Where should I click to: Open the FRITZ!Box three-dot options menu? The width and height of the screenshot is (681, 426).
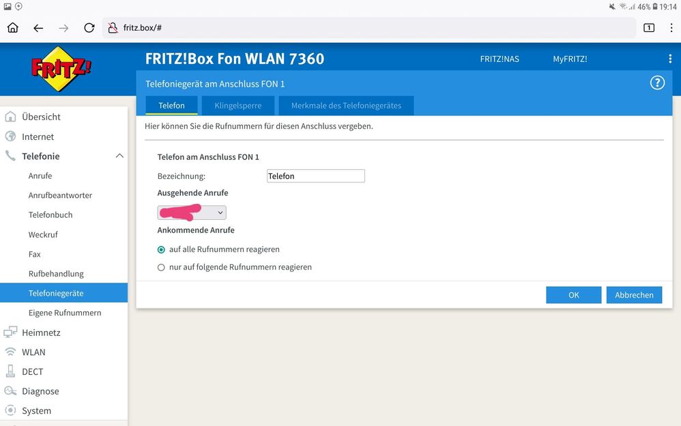pos(670,59)
